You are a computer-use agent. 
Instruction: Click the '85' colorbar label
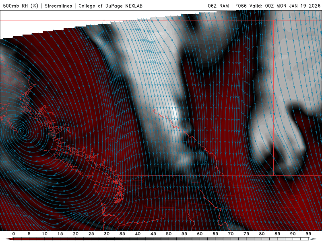277,234
